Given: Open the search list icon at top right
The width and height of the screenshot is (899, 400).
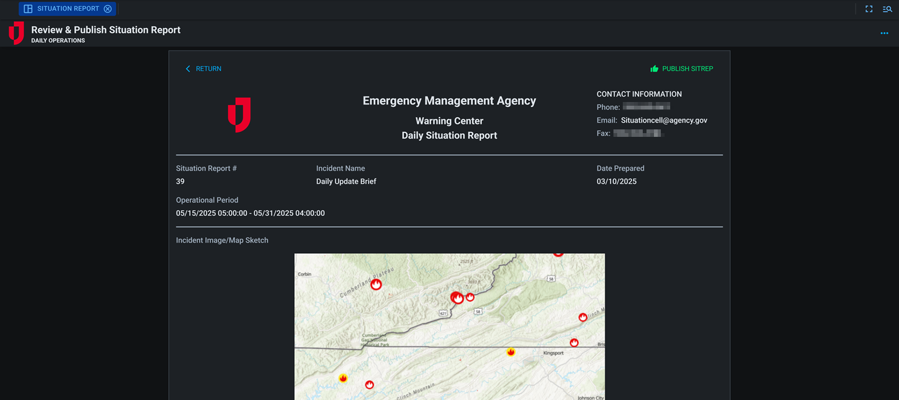Looking at the screenshot, I should click(x=887, y=9).
